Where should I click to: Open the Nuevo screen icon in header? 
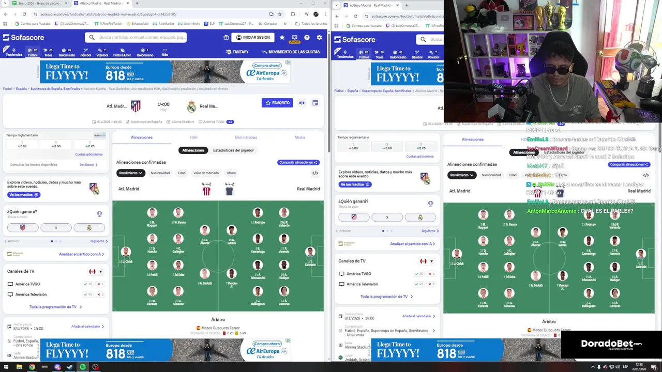(294, 38)
